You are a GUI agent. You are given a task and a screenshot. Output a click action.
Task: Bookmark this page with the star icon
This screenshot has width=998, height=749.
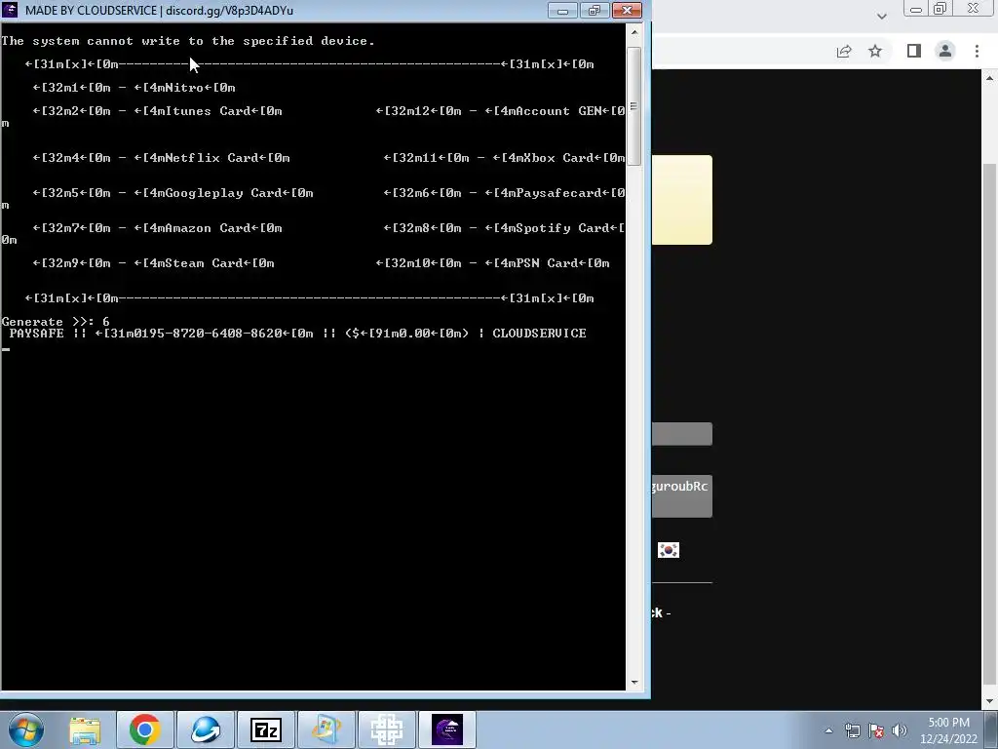875,51
